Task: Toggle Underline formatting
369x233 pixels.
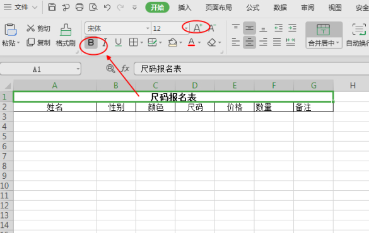Action: tap(118, 43)
